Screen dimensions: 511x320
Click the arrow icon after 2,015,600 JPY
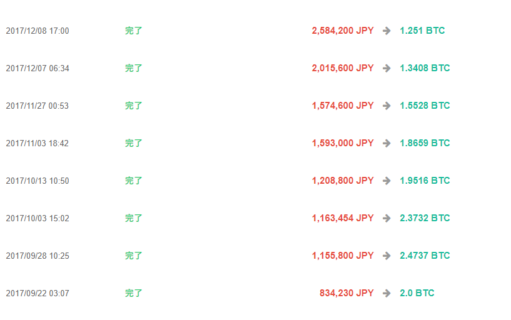click(x=387, y=68)
